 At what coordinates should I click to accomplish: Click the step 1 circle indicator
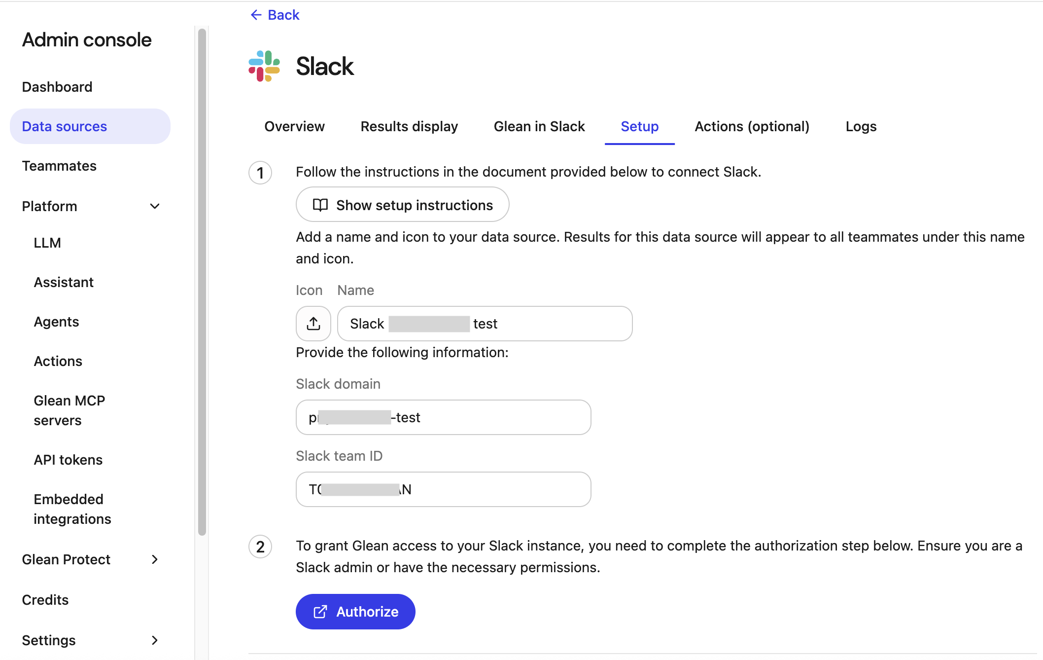click(x=260, y=173)
